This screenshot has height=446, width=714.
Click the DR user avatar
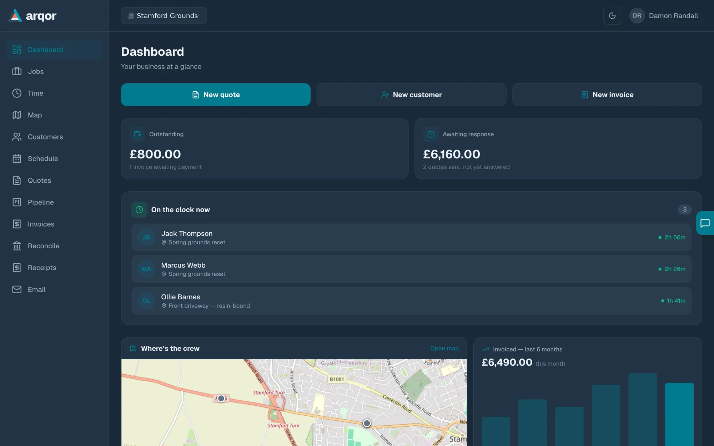(x=637, y=16)
